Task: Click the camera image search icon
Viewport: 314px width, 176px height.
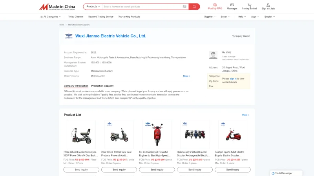Action: pos(184,7)
